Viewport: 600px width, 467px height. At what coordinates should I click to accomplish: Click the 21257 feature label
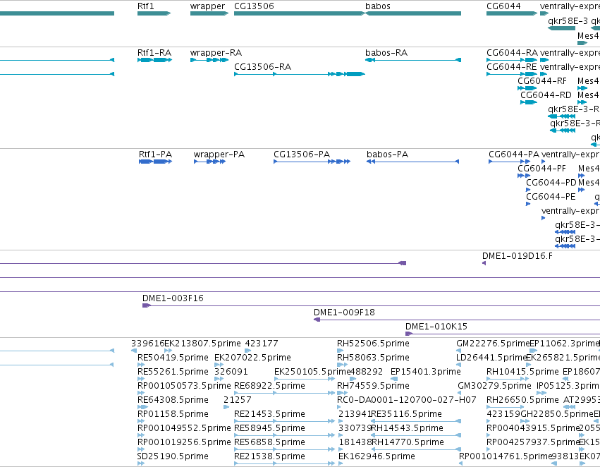coord(238,400)
